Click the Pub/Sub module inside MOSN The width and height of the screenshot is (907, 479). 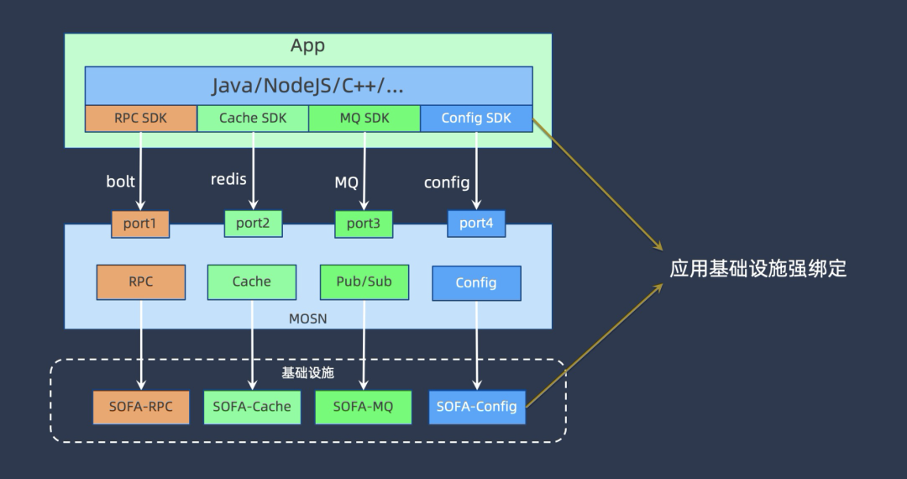pyautogui.click(x=364, y=282)
